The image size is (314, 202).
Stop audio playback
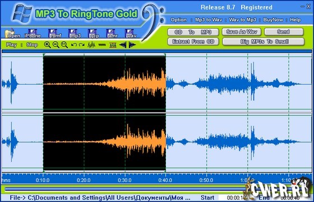[32, 45]
